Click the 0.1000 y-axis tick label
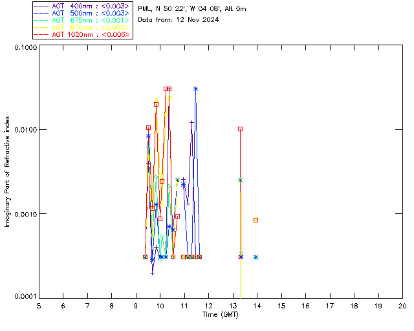 [23, 48]
